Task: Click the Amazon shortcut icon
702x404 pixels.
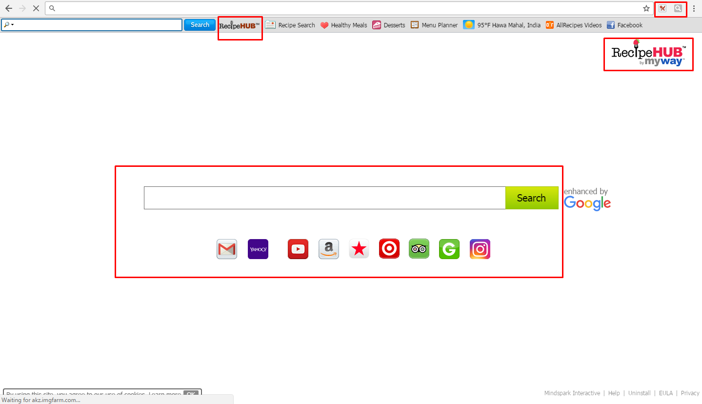Action: [x=329, y=249]
